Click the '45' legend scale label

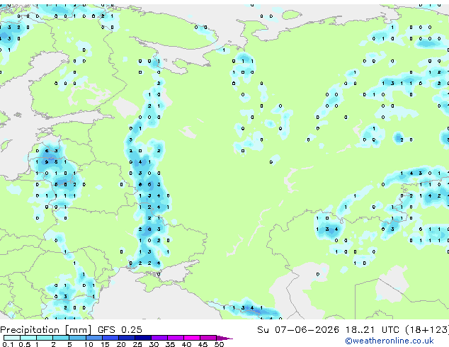click(x=203, y=344)
